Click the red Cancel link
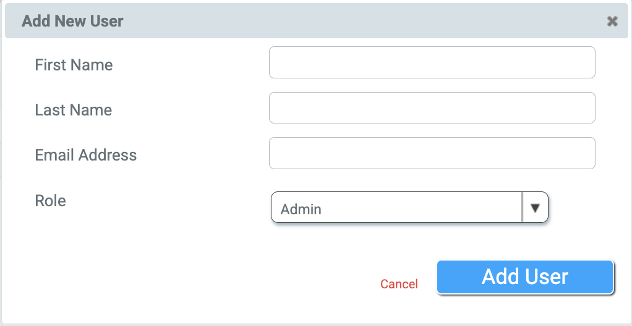The width and height of the screenshot is (632, 326). pos(399,284)
